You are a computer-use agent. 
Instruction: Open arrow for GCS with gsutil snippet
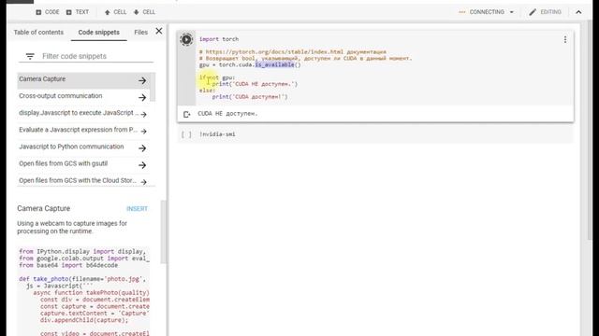coord(142,165)
